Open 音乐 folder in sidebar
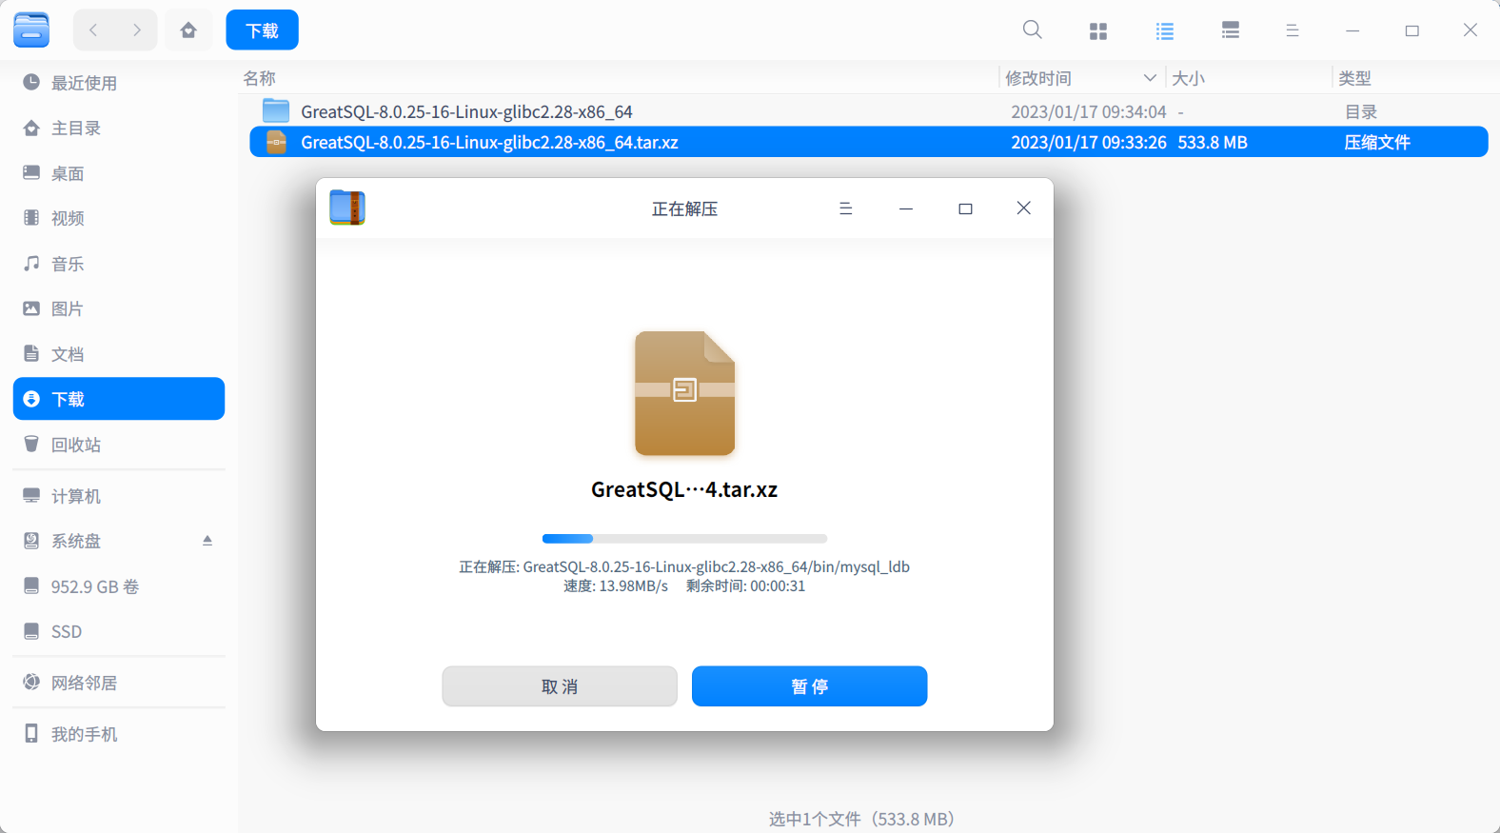This screenshot has width=1500, height=833. pos(119,264)
